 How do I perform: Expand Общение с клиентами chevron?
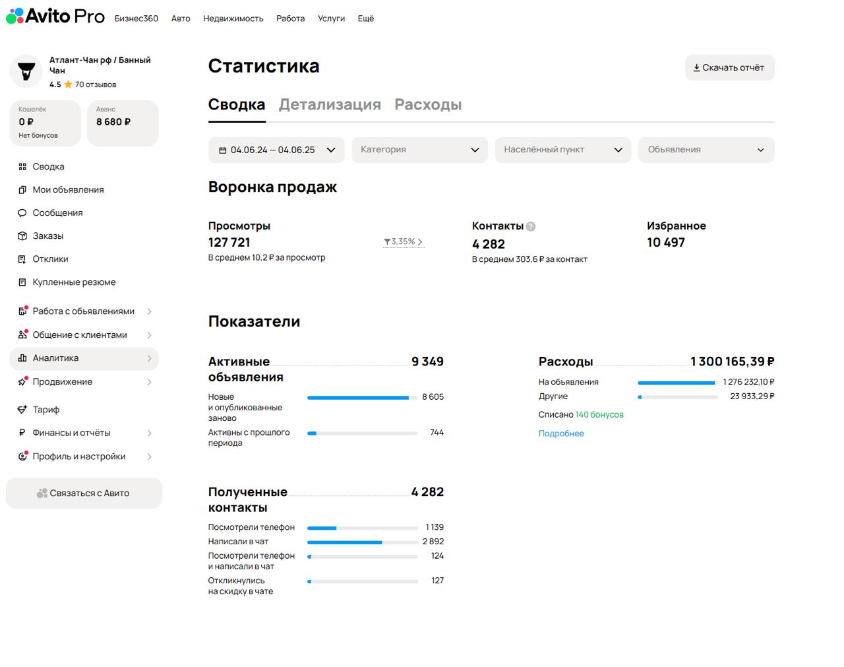click(x=149, y=335)
